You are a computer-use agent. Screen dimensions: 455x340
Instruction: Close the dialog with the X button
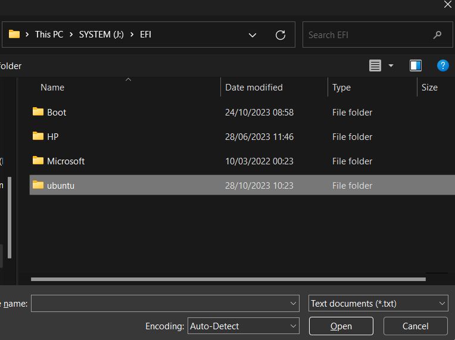[448, 4]
